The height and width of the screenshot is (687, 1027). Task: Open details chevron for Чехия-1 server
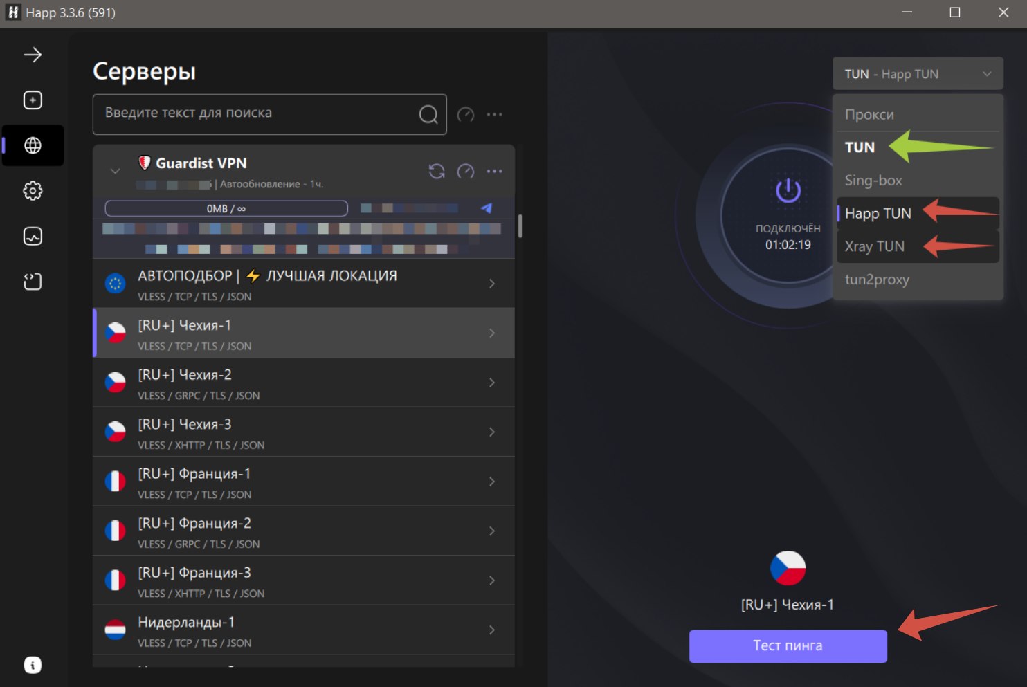tap(492, 333)
